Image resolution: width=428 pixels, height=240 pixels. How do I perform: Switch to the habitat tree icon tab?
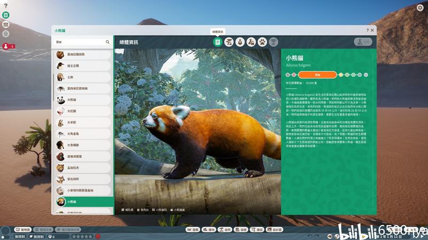(x=229, y=42)
